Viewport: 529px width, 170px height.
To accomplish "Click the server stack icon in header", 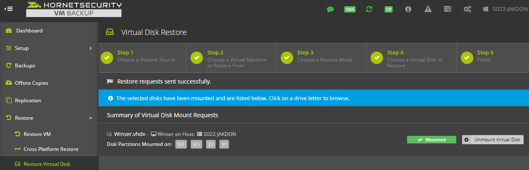I will click(x=447, y=9).
